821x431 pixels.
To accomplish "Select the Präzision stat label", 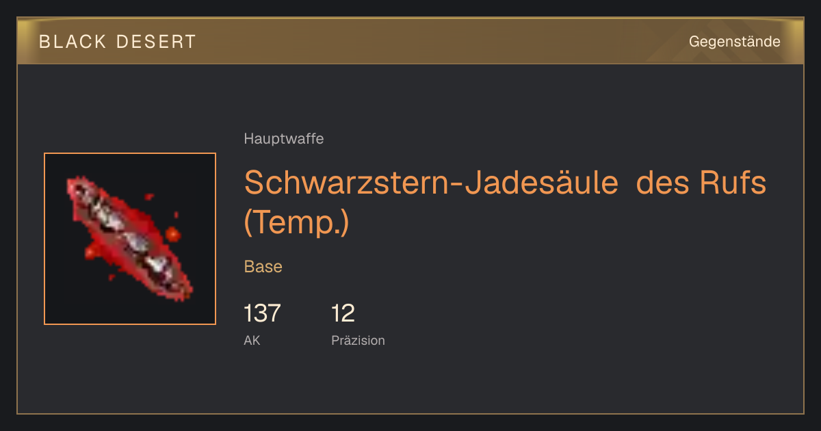I will click(x=358, y=340).
